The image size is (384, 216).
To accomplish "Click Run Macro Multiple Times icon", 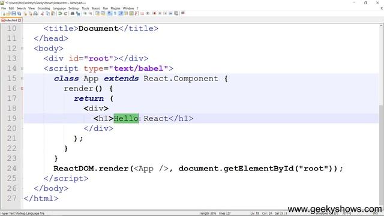I will 170,13.
